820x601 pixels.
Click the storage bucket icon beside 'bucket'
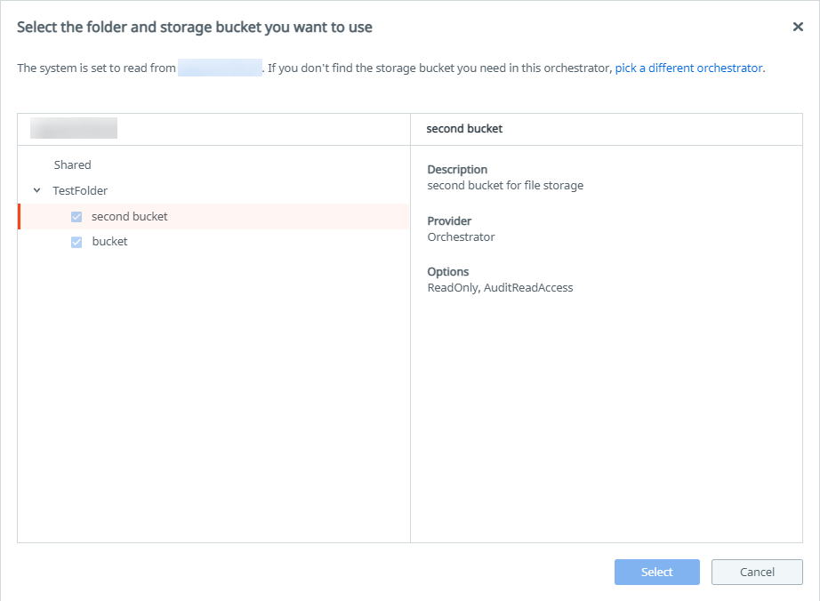76,241
